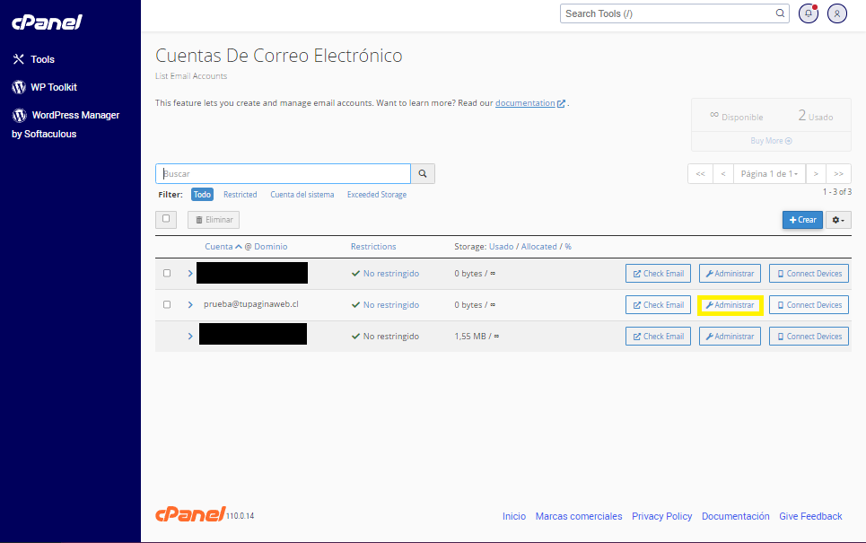Filter by Exceeded Storage
This screenshot has width=866, height=543.
click(376, 195)
